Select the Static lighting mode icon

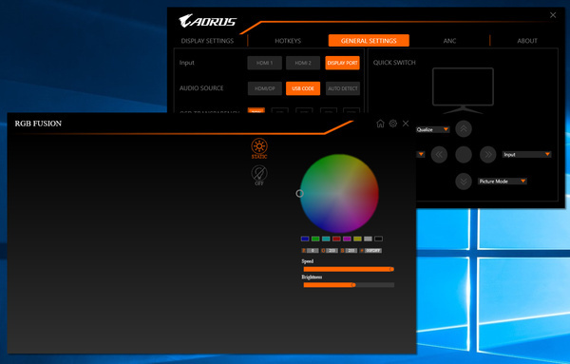(259, 146)
